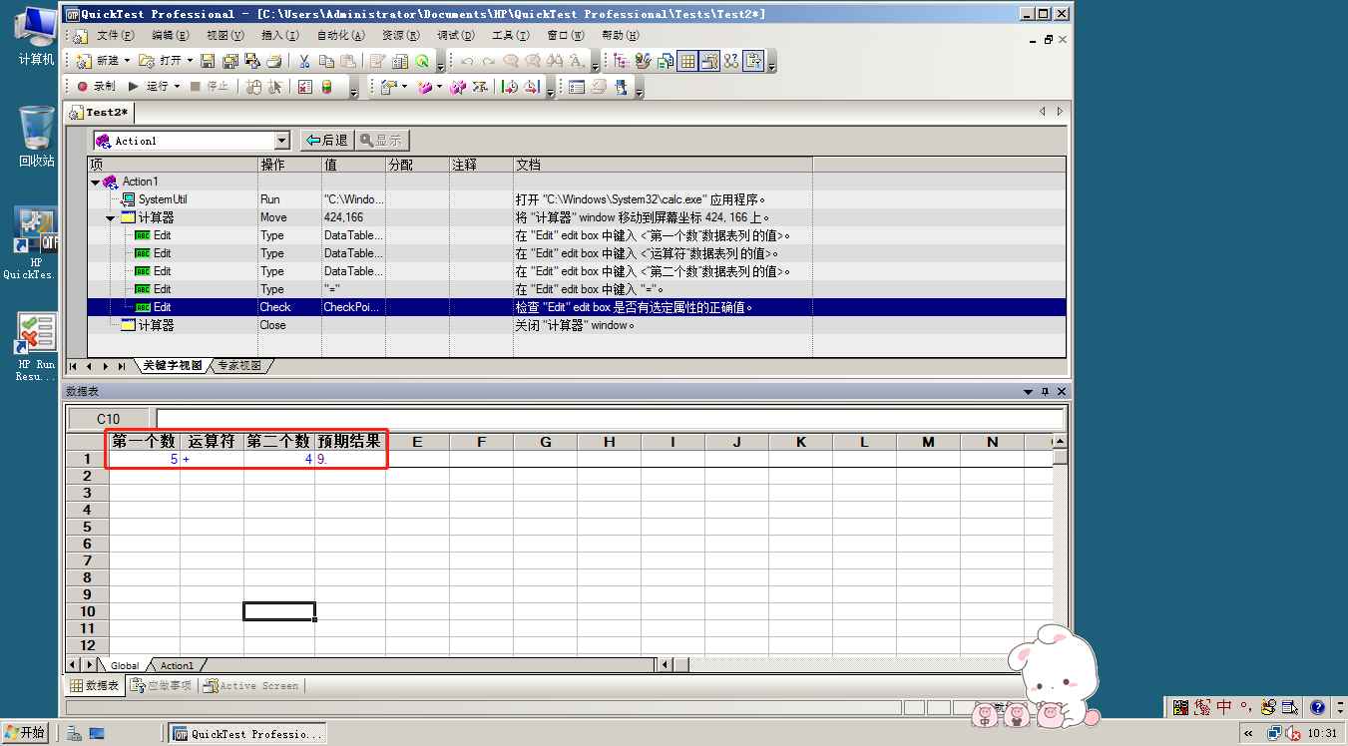1348x746 pixels.
Task: Click the 开始 Start button
Action: click(25, 733)
